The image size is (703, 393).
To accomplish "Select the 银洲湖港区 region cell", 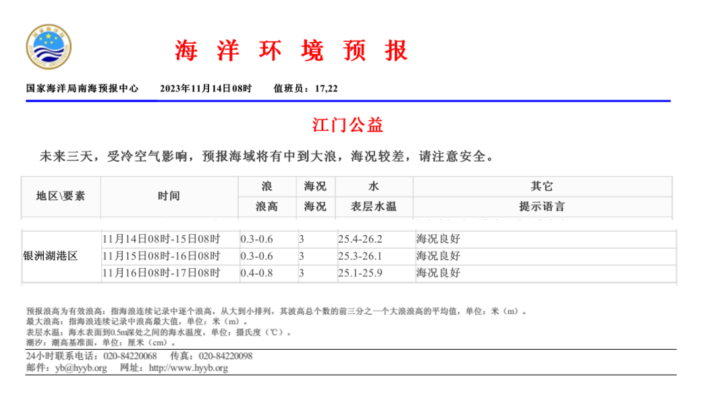I will [x=51, y=256].
